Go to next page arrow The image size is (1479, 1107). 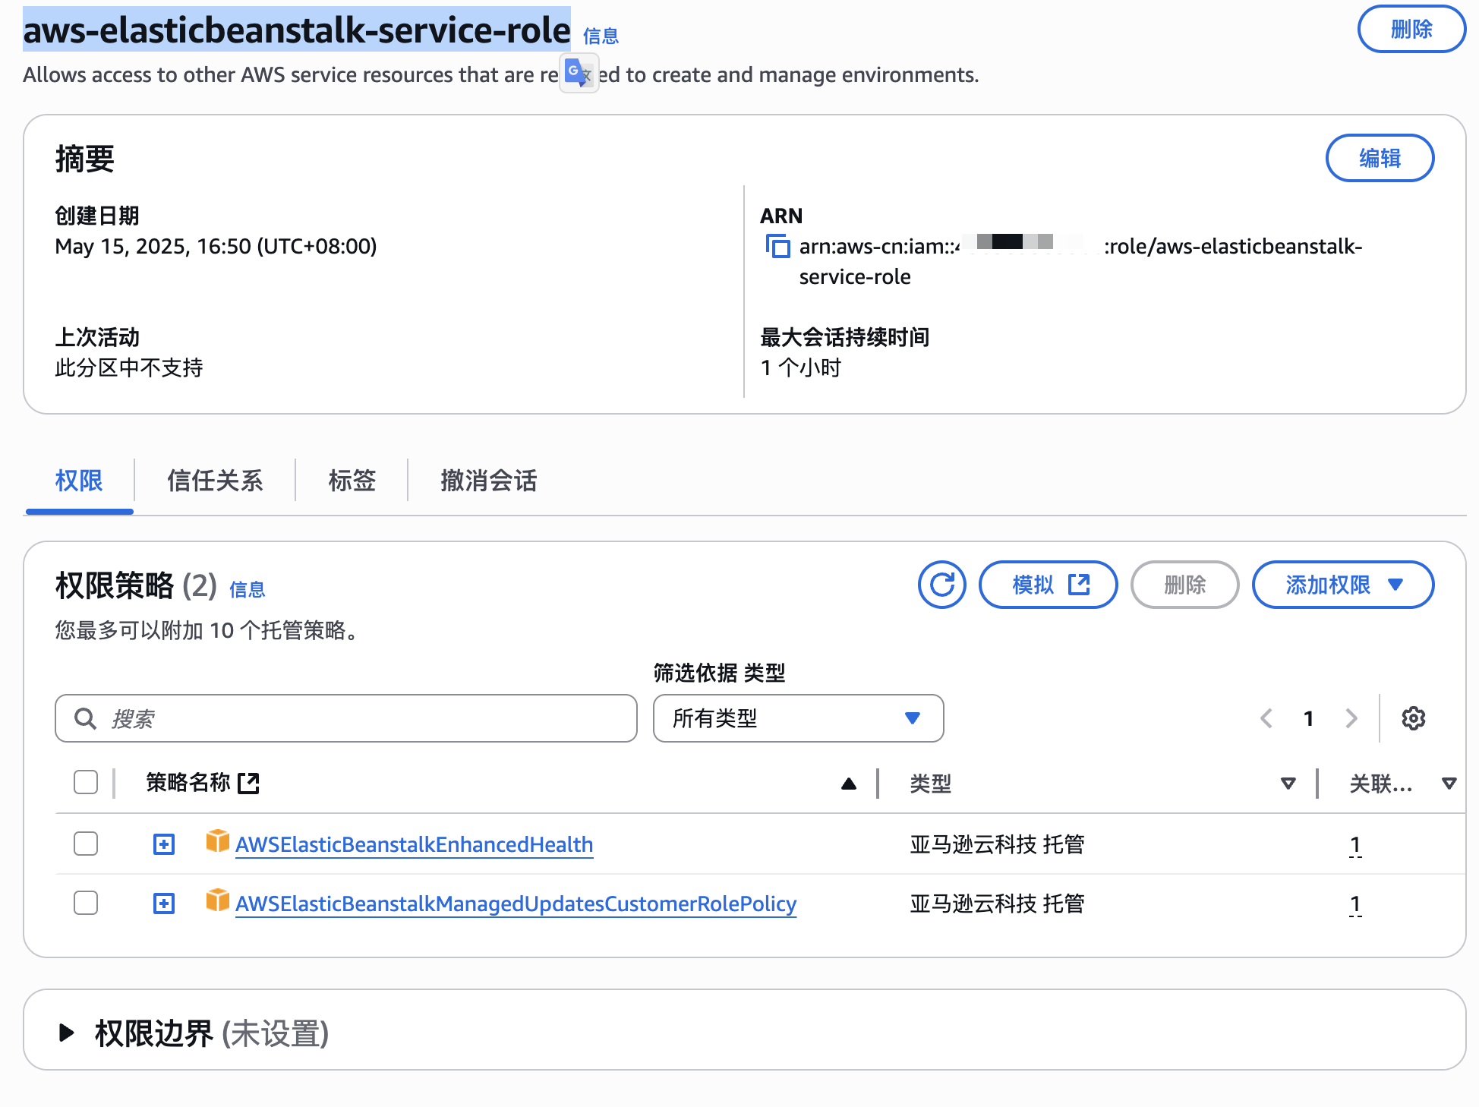coord(1351,718)
